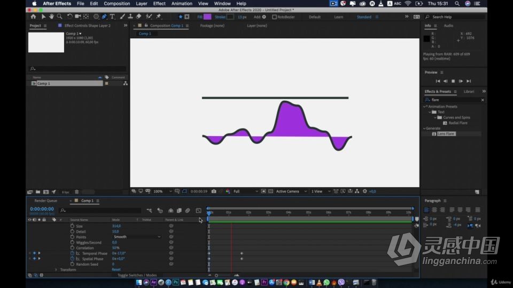Select the Ellipse shape tool
This screenshot has height=288, width=513.
coord(96,17)
